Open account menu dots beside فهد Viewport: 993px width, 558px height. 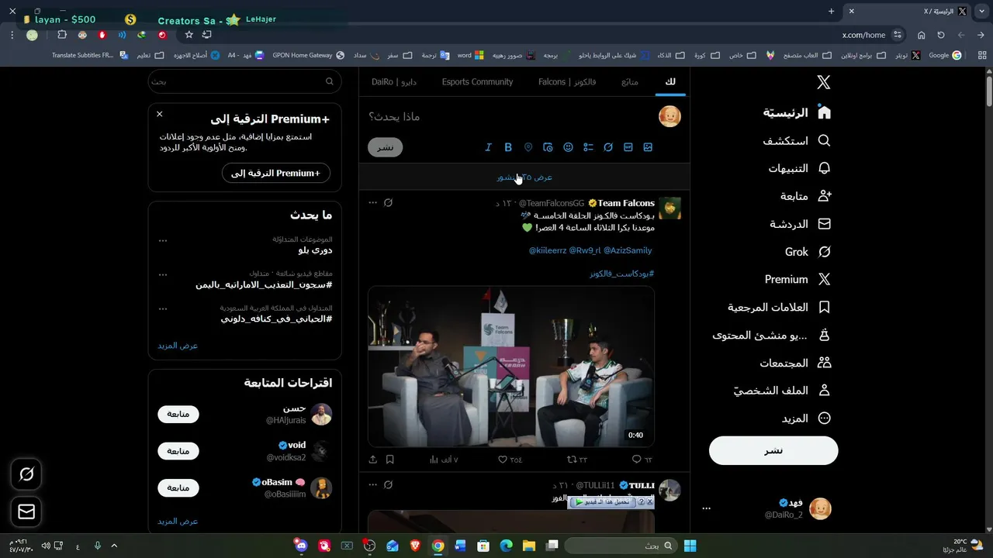tap(706, 509)
